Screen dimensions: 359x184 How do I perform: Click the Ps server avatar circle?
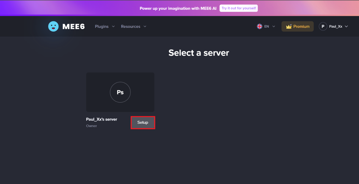point(120,92)
